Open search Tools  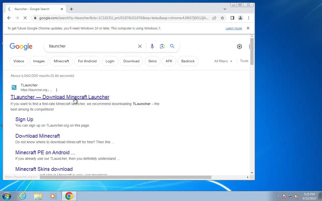pyautogui.click(x=244, y=61)
